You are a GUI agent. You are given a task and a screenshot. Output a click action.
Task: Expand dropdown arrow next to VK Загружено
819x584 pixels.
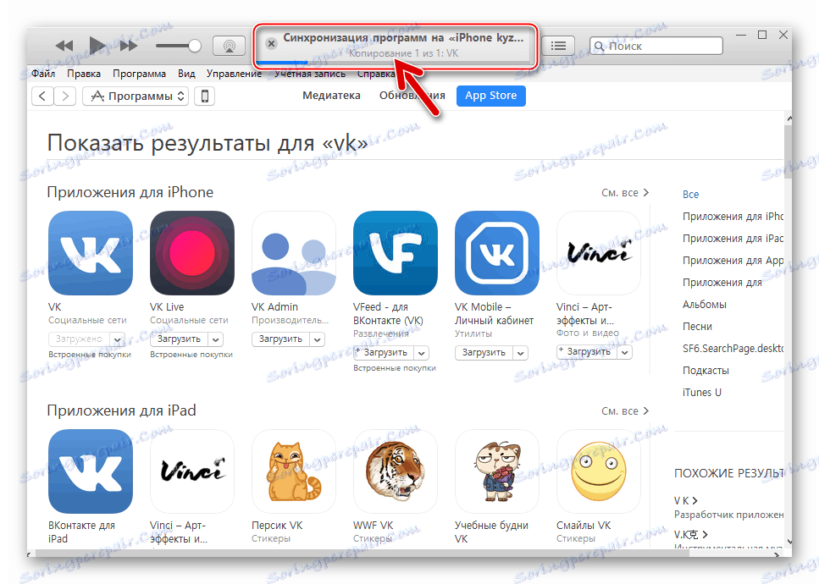(x=118, y=339)
